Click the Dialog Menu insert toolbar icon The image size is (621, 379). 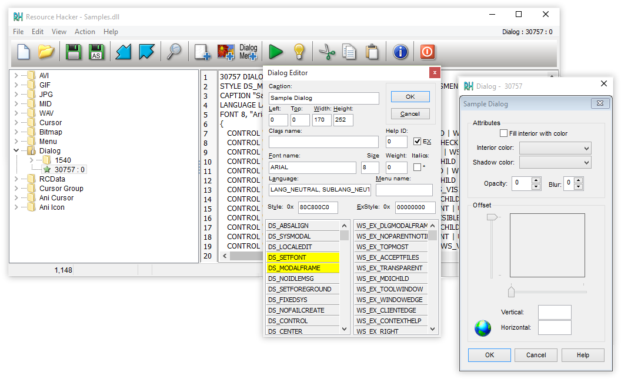[248, 52]
